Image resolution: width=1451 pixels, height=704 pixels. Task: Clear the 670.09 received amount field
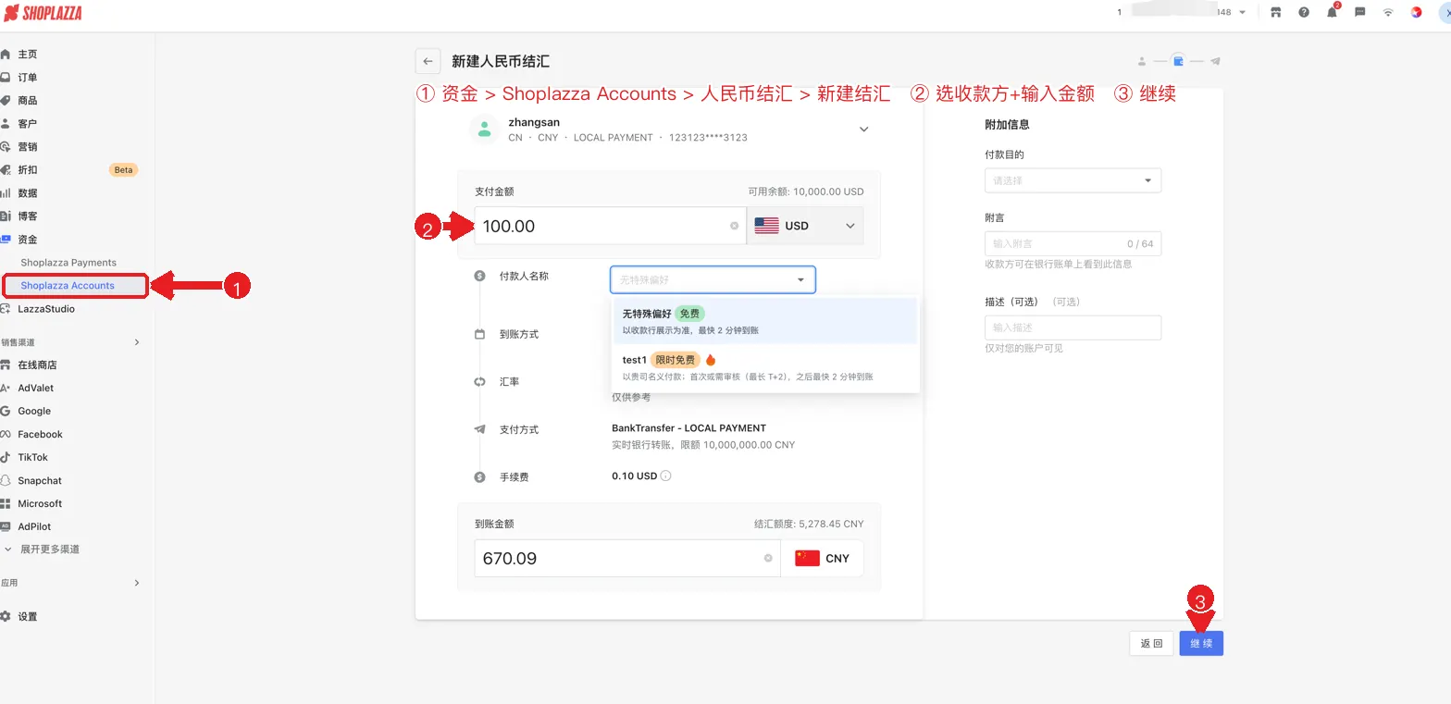(768, 558)
